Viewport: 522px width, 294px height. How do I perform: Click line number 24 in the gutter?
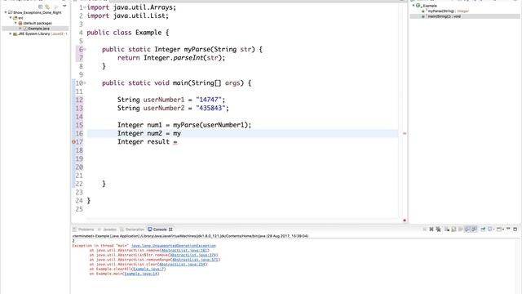79,201
